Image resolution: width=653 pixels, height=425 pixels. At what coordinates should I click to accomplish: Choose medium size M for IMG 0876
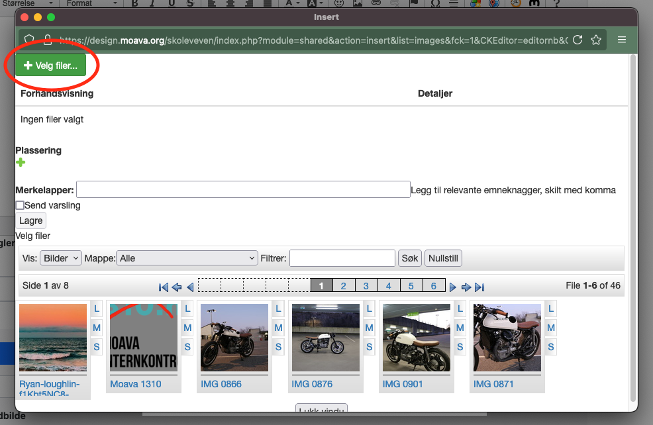click(x=369, y=328)
